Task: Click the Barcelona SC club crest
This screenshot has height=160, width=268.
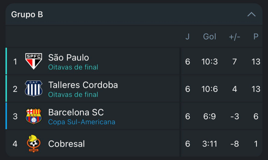Action: pyautogui.click(x=33, y=116)
